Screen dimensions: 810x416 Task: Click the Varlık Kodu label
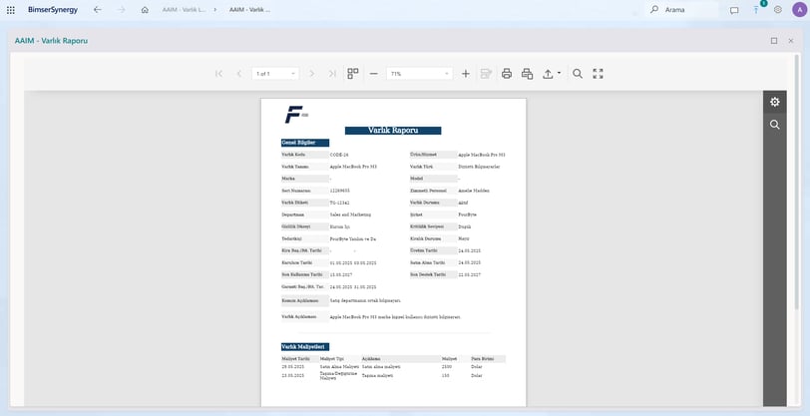305,155
